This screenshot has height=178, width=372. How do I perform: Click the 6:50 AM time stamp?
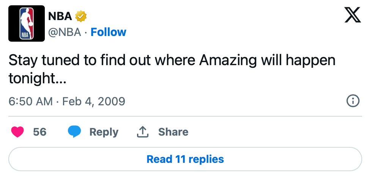coord(31,101)
